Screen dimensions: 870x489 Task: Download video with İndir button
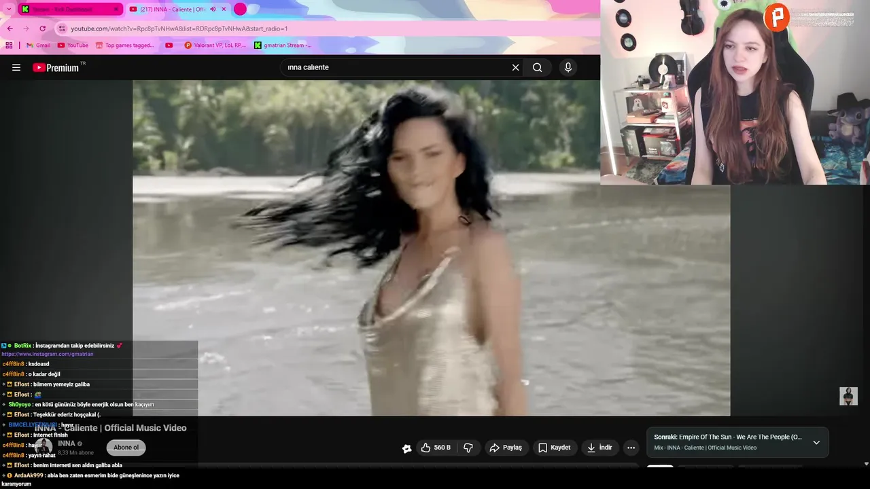(x=599, y=448)
